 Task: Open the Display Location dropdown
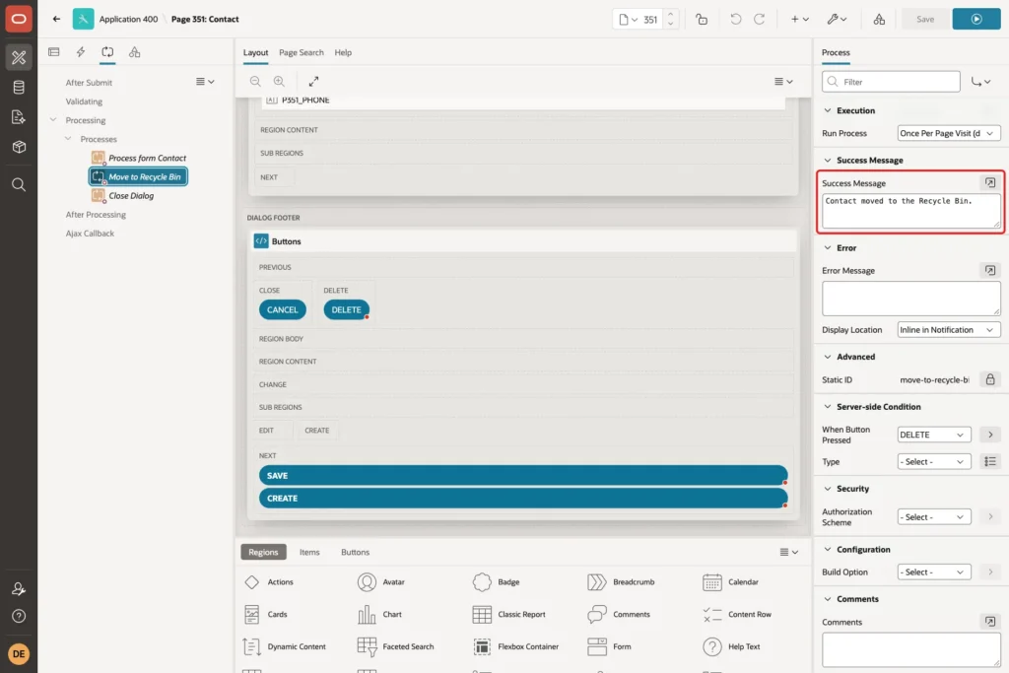point(949,329)
